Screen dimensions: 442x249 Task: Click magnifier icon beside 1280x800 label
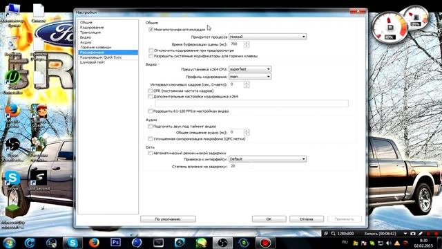333,234
